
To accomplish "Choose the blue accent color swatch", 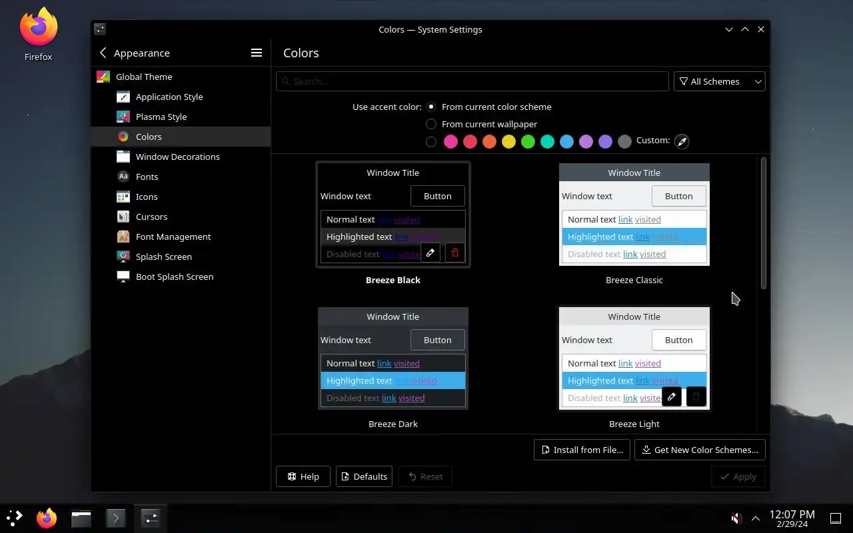I will [x=566, y=141].
